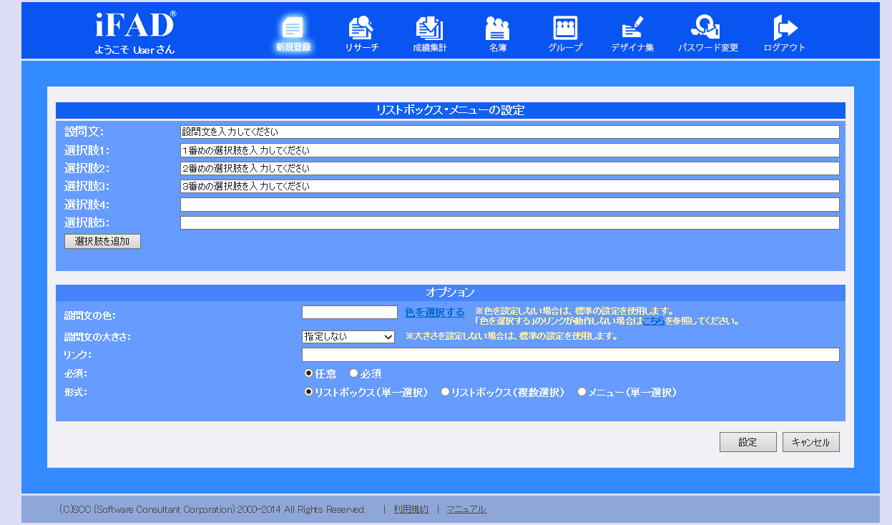
Task: Follow the こちら help link
Action: pos(654,321)
